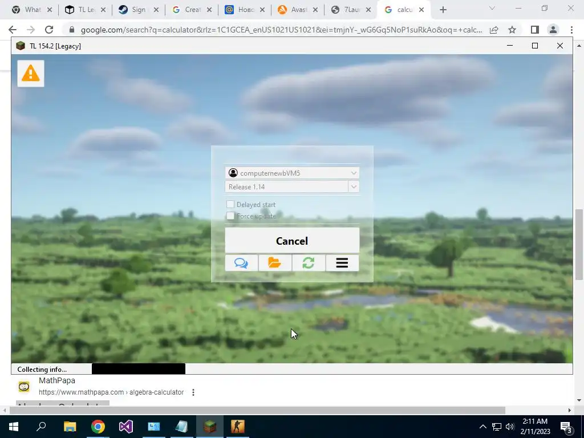Switch to the 'What' Chrome tab

(x=31, y=10)
